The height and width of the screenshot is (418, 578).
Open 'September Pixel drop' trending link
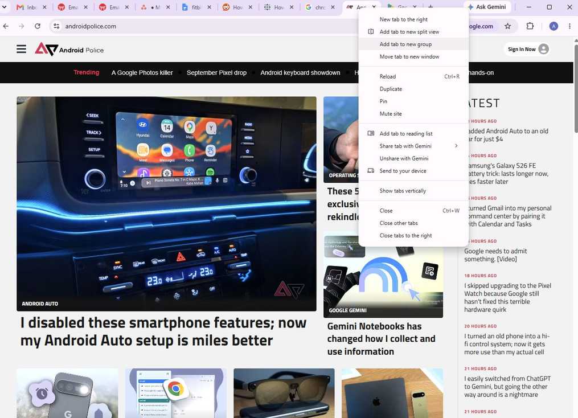tap(216, 73)
